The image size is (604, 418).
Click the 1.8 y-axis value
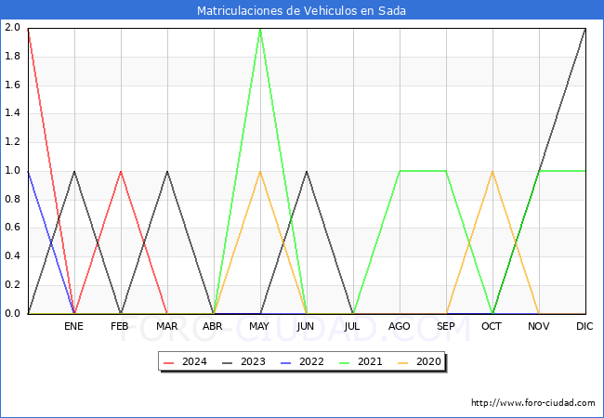pos(12,56)
